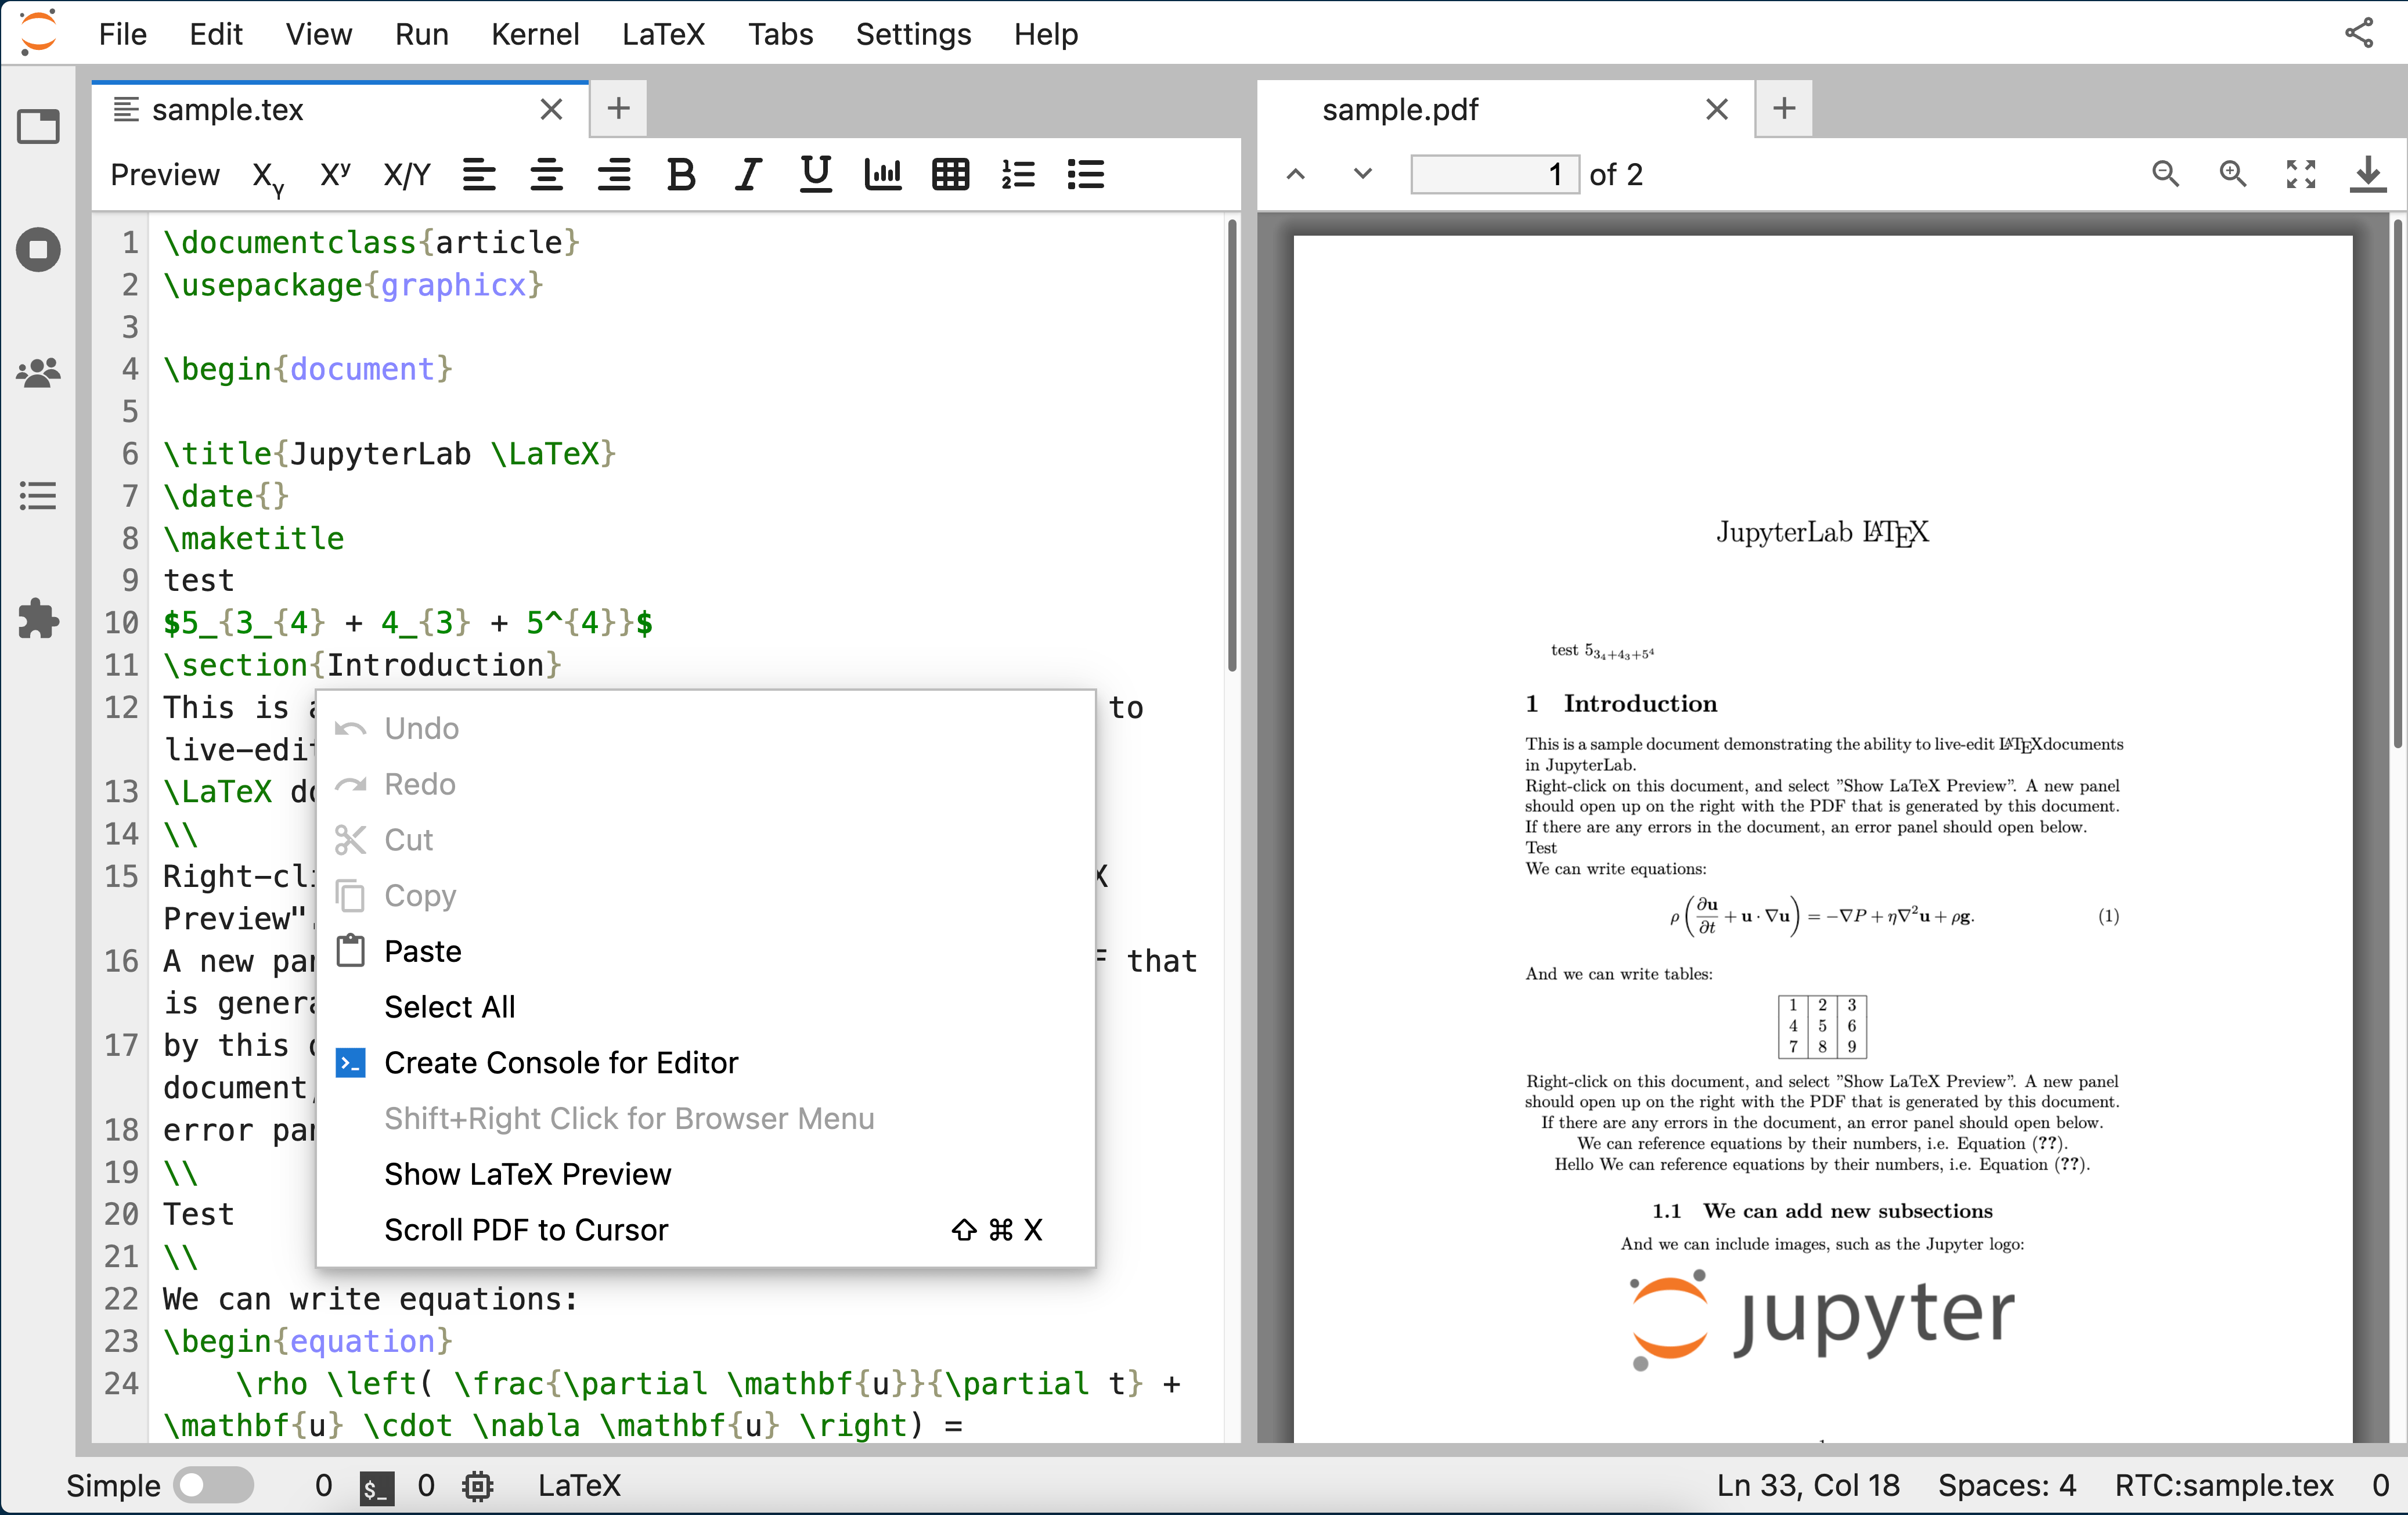The image size is (2408, 1515).
Task: Click the PDF page number input field
Action: [1494, 174]
